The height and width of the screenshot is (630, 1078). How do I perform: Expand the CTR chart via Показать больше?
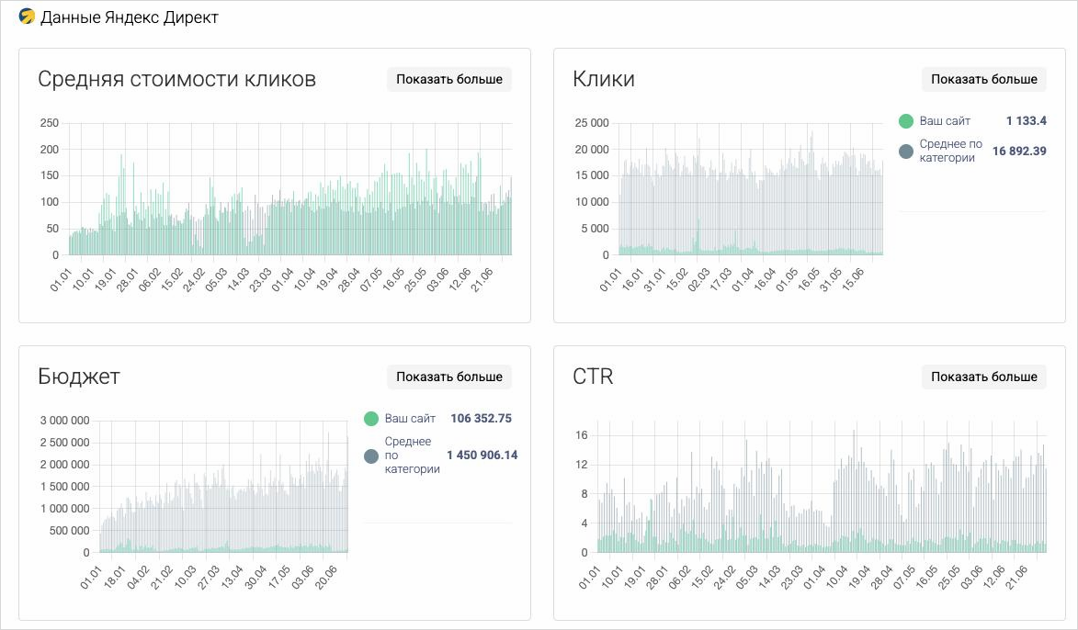[983, 377]
